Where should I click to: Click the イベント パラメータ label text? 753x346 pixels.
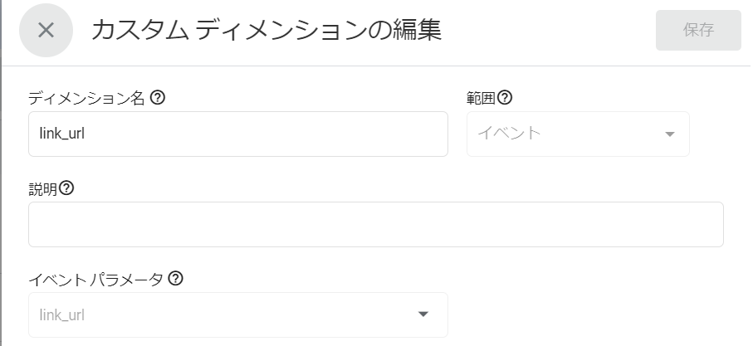[96, 279]
